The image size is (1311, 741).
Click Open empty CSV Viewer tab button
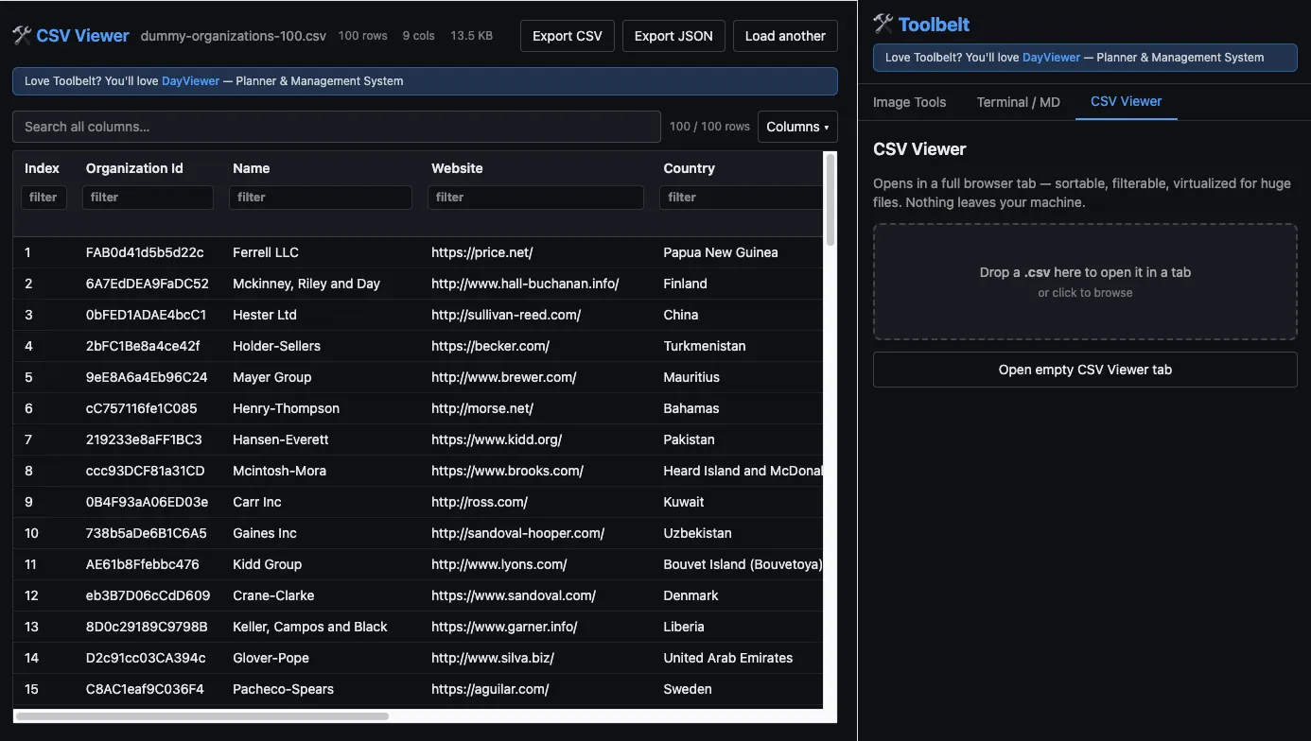point(1085,370)
